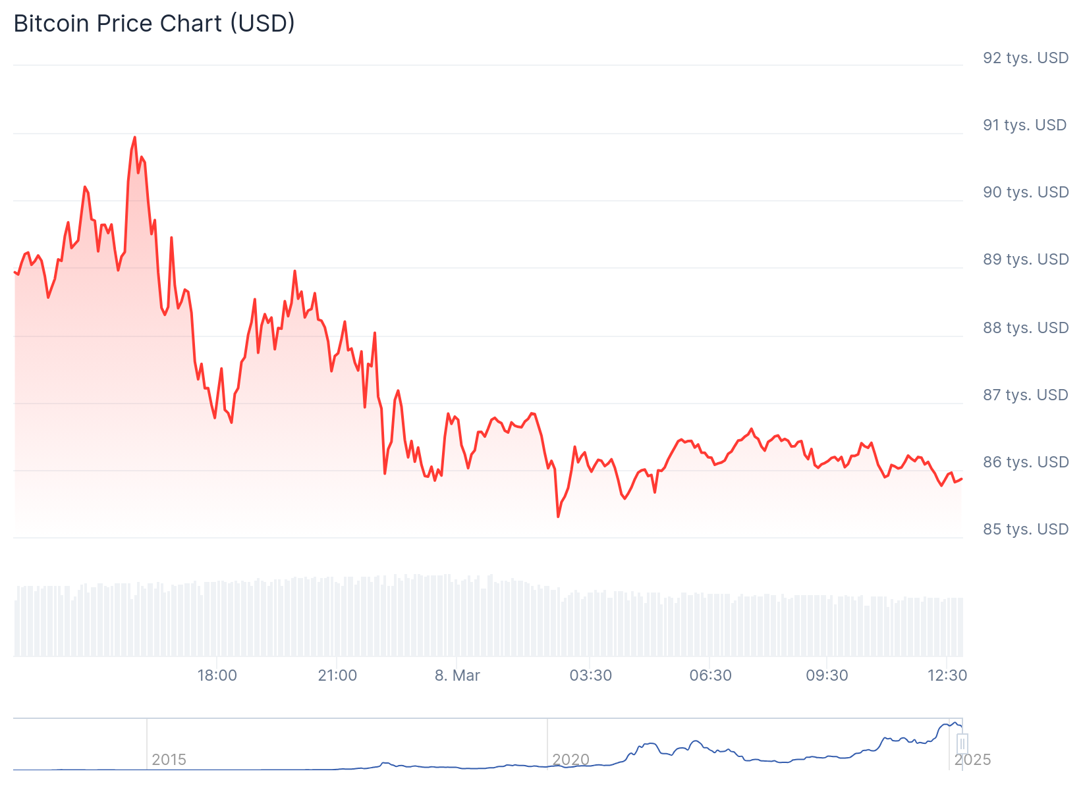Image resolution: width=1083 pixels, height=790 pixels.
Task: Click the 85 tys. USD axis label
Action: [x=1026, y=529]
